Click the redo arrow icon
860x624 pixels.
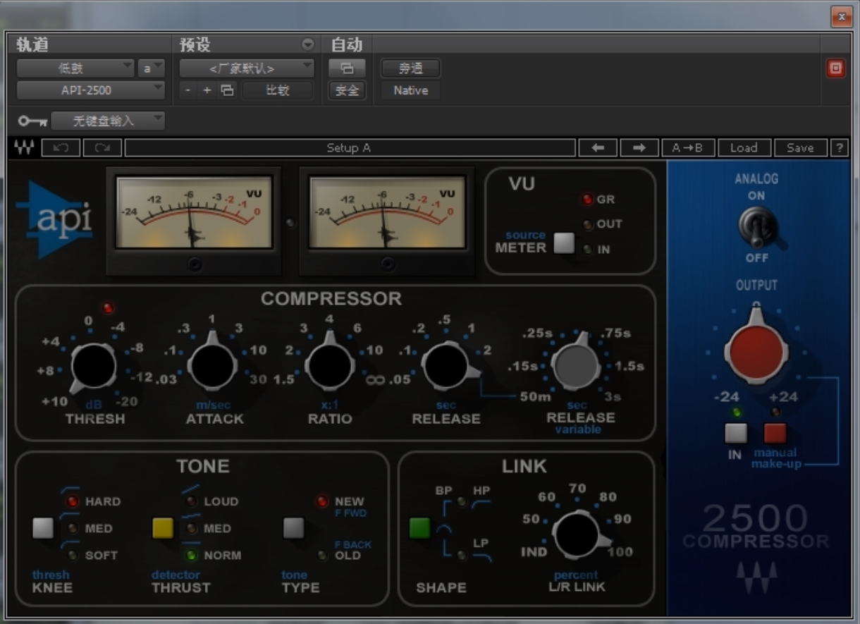click(x=102, y=148)
